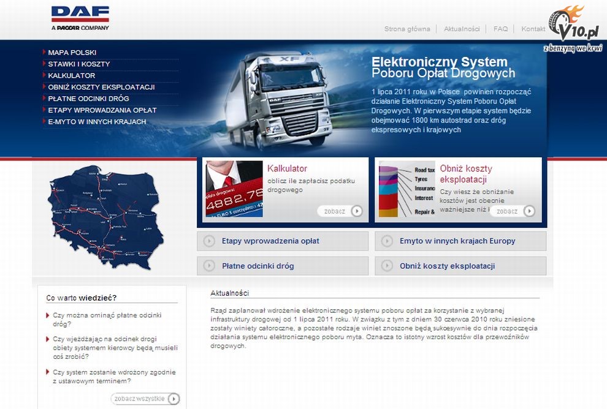Select MAPA POLSKI from the left menu
The image size is (607, 409).
pos(72,53)
